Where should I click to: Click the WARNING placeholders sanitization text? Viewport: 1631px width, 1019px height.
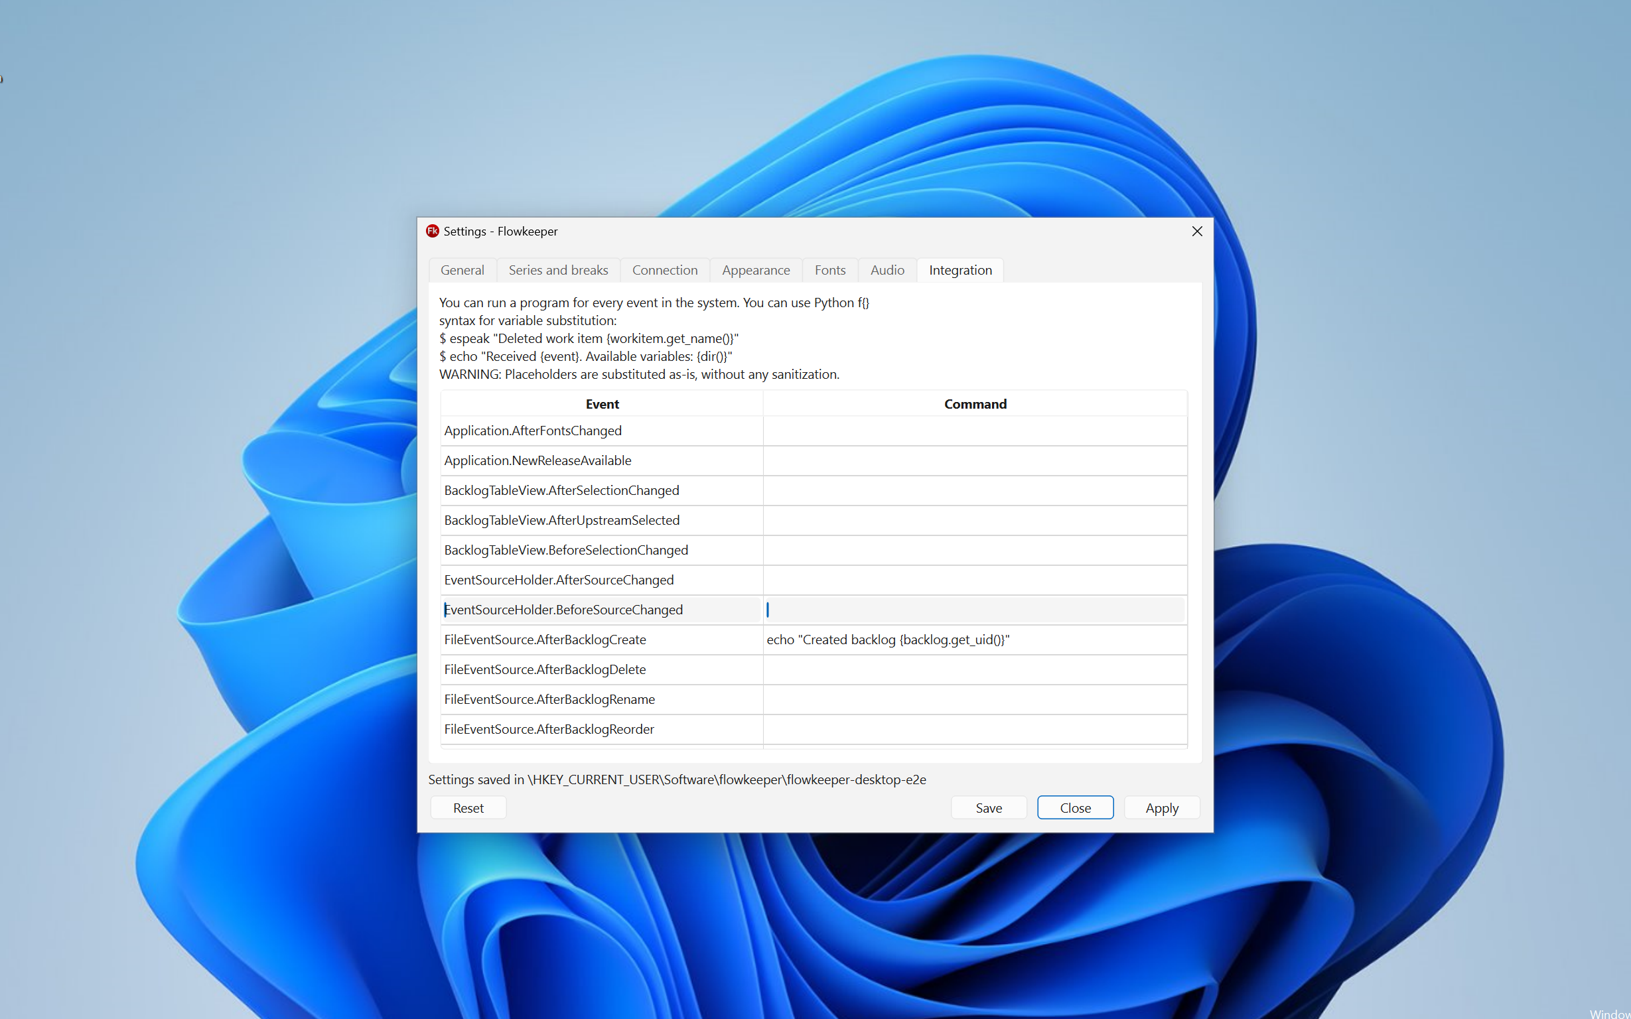click(x=639, y=375)
